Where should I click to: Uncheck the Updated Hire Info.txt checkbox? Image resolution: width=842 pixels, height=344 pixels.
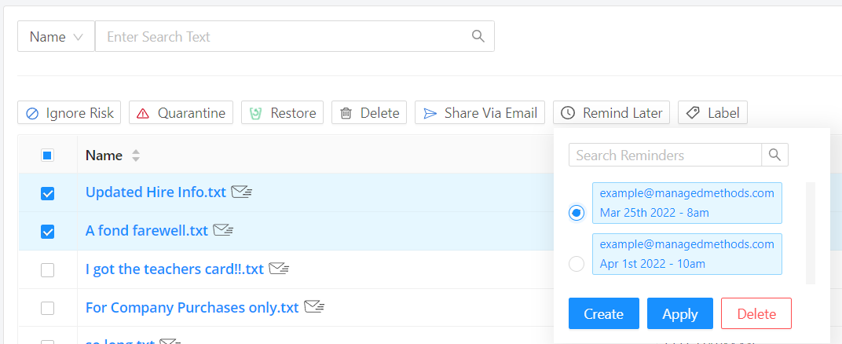click(x=47, y=193)
